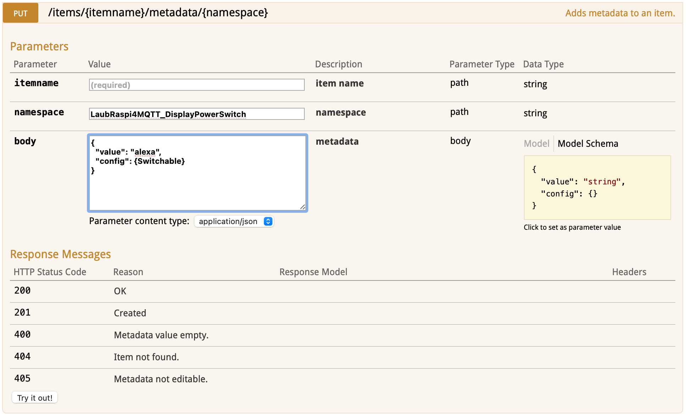Click the Response Messages section heading
This screenshot has width=686, height=417.
(60, 254)
